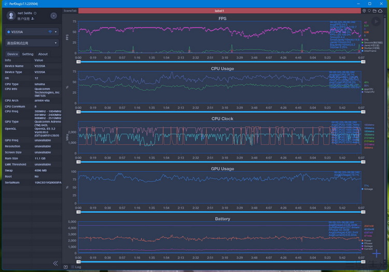Toggle the InterFrame legend series
The height and width of the screenshot is (272, 389).
point(369,51)
